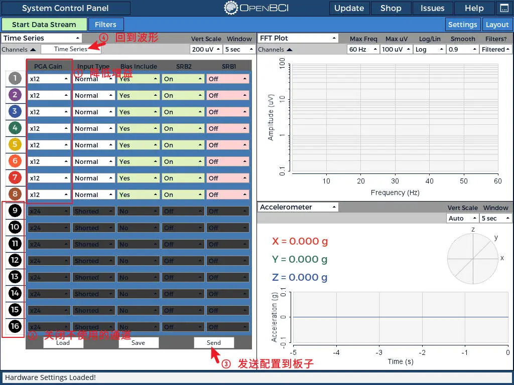Change FFT Filters Filtered dropdown

[x=495, y=50]
